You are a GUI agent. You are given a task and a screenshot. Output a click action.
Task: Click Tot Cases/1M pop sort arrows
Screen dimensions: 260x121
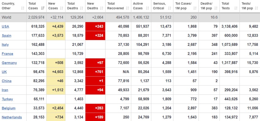[195, 8]
